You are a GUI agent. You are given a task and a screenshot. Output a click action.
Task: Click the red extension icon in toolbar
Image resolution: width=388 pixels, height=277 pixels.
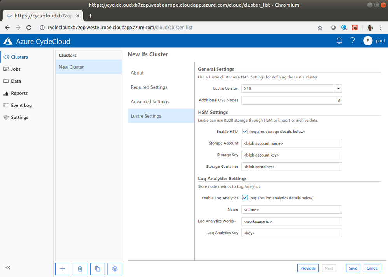355,28
